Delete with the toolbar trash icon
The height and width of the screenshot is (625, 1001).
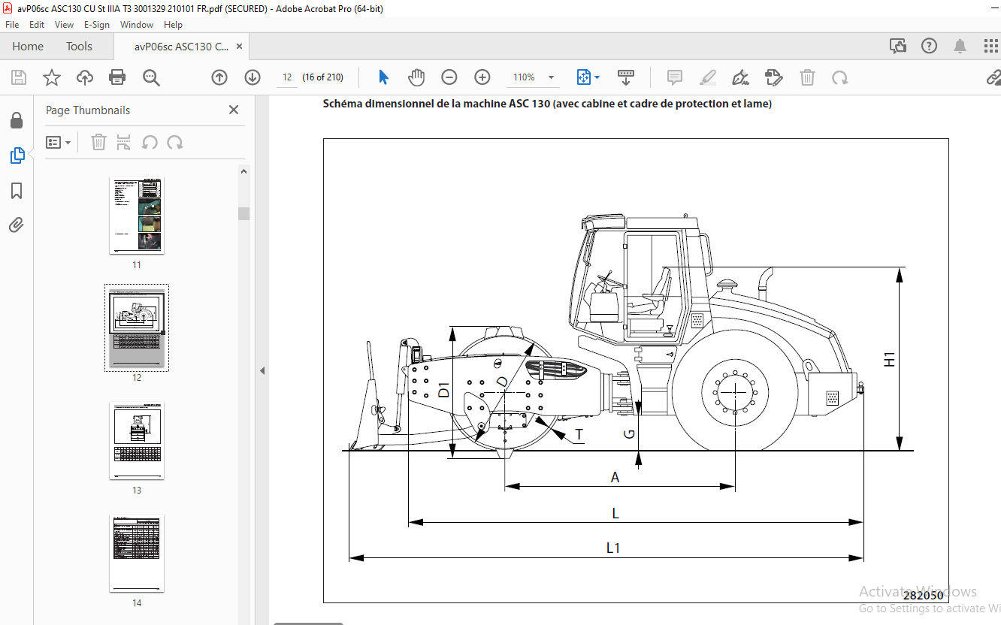pos(807,77)
